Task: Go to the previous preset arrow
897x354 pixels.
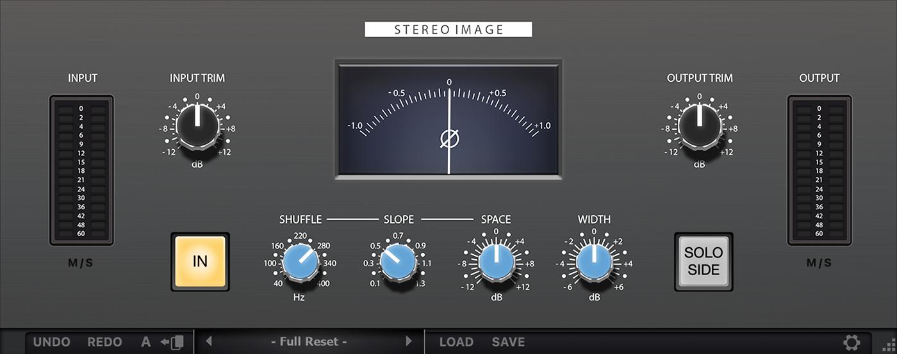Action: (208, 341)
